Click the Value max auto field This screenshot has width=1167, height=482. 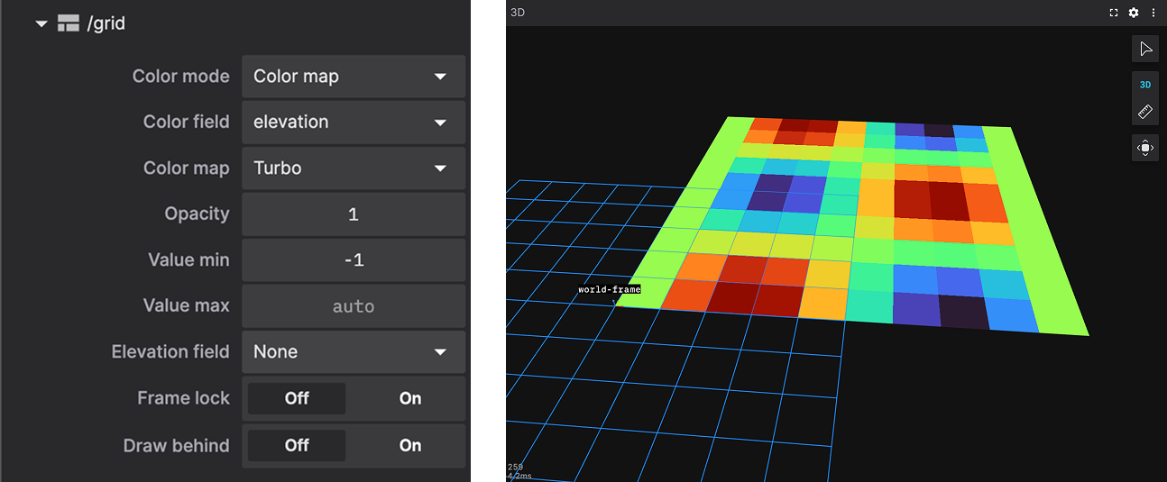[x=353, y=306]
